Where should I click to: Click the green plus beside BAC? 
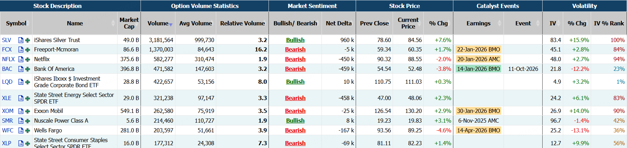28,69
